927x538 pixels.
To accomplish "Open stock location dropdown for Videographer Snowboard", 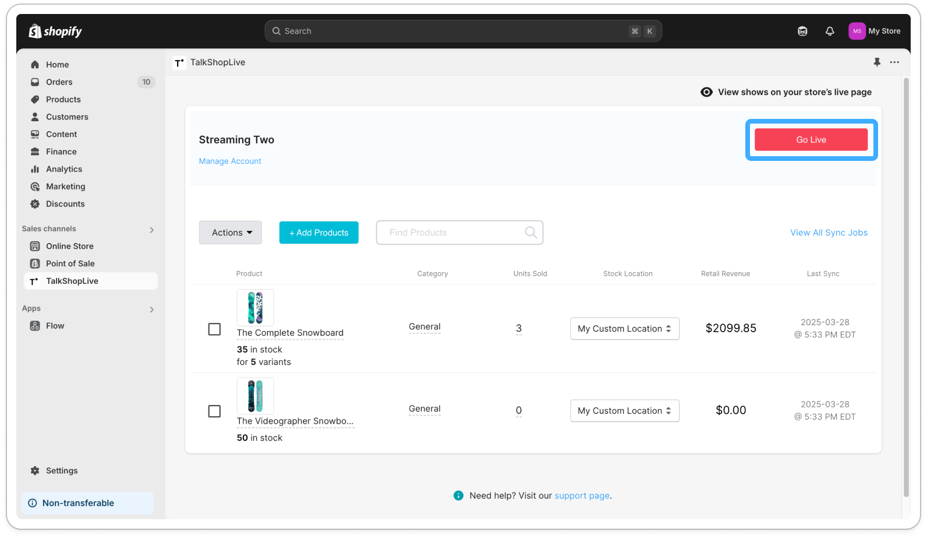I will point(625,411).
